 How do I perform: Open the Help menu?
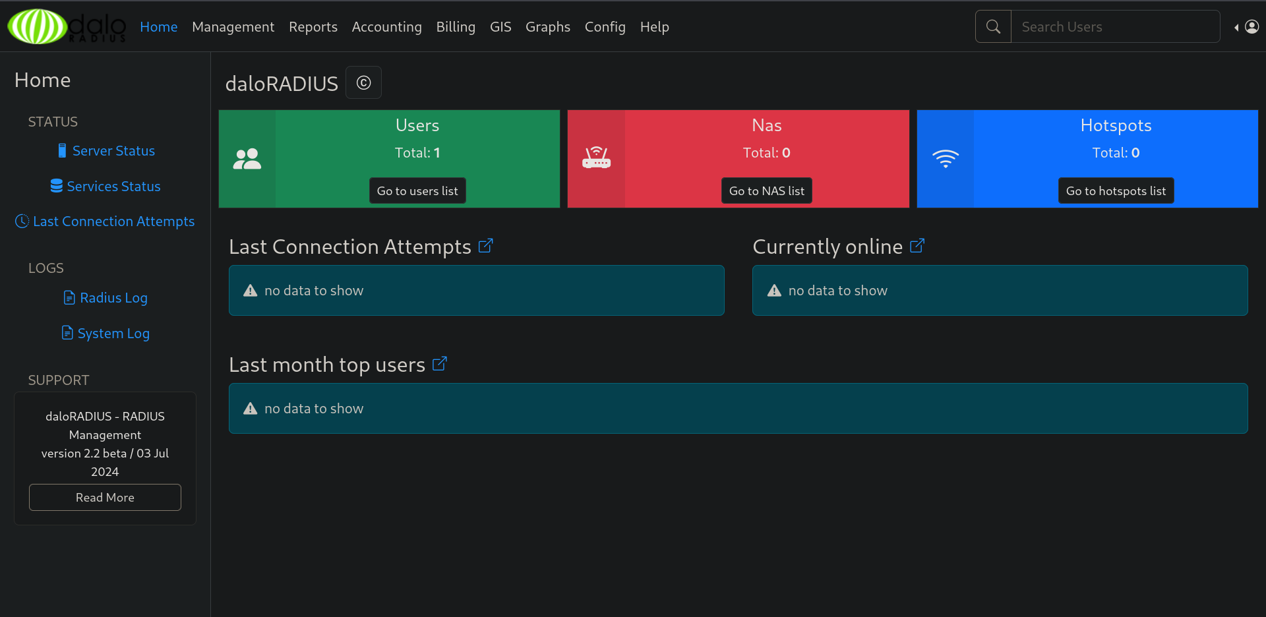655,26
